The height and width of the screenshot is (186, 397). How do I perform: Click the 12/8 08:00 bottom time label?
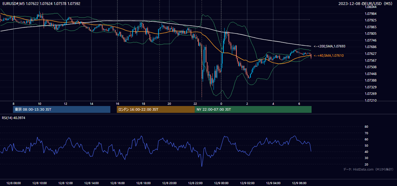(13, 183)
